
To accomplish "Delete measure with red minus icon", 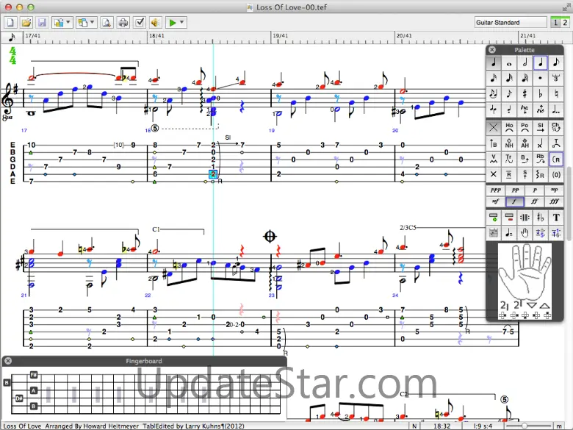I will point(509,218).
